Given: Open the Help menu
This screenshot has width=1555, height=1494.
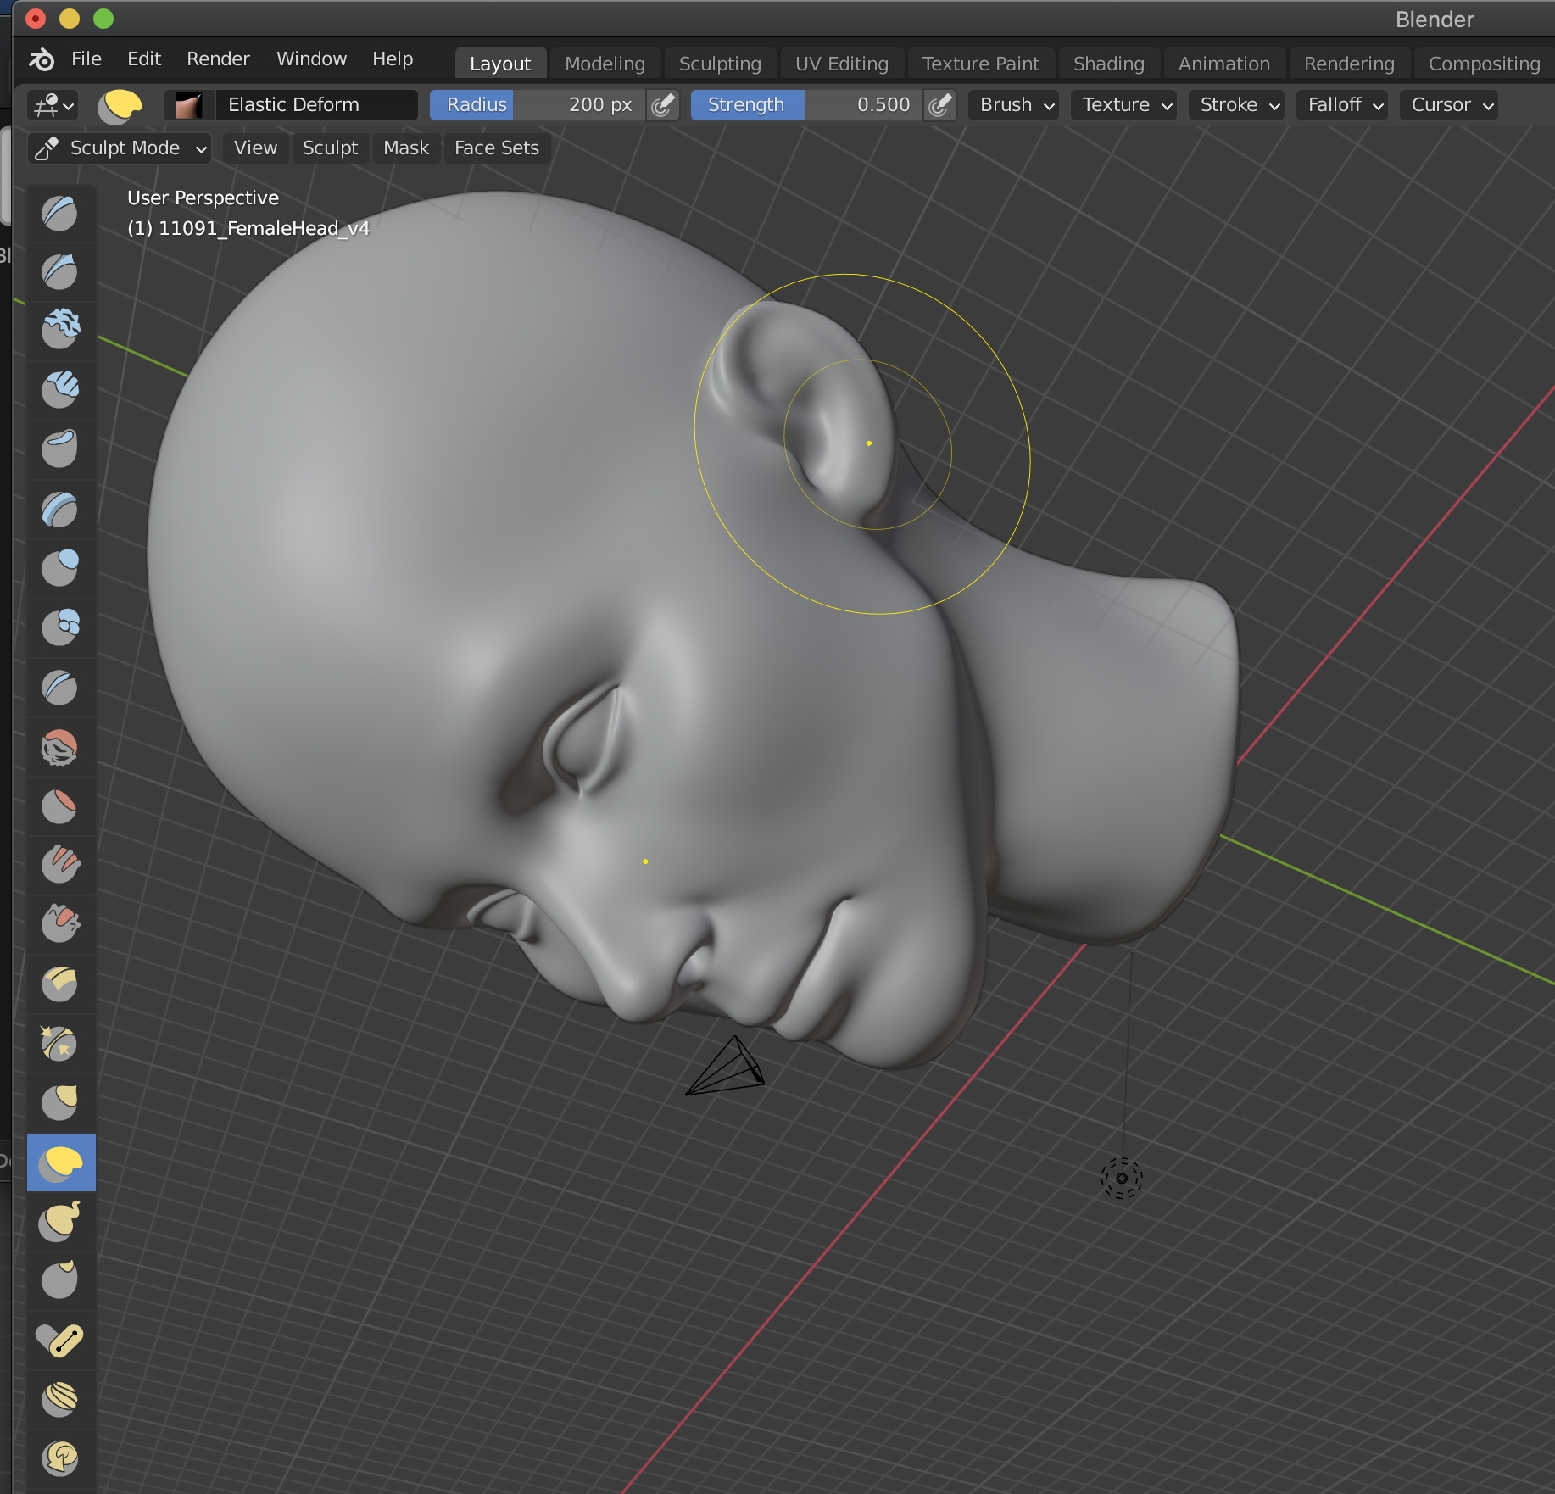Looking at the screenshot, I should (x=393, y=59).
